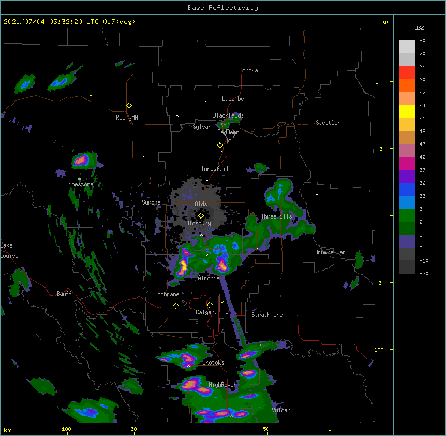The image size is (446, 436).
Task: Click the Sylvan label
Action: coord(202,127)
